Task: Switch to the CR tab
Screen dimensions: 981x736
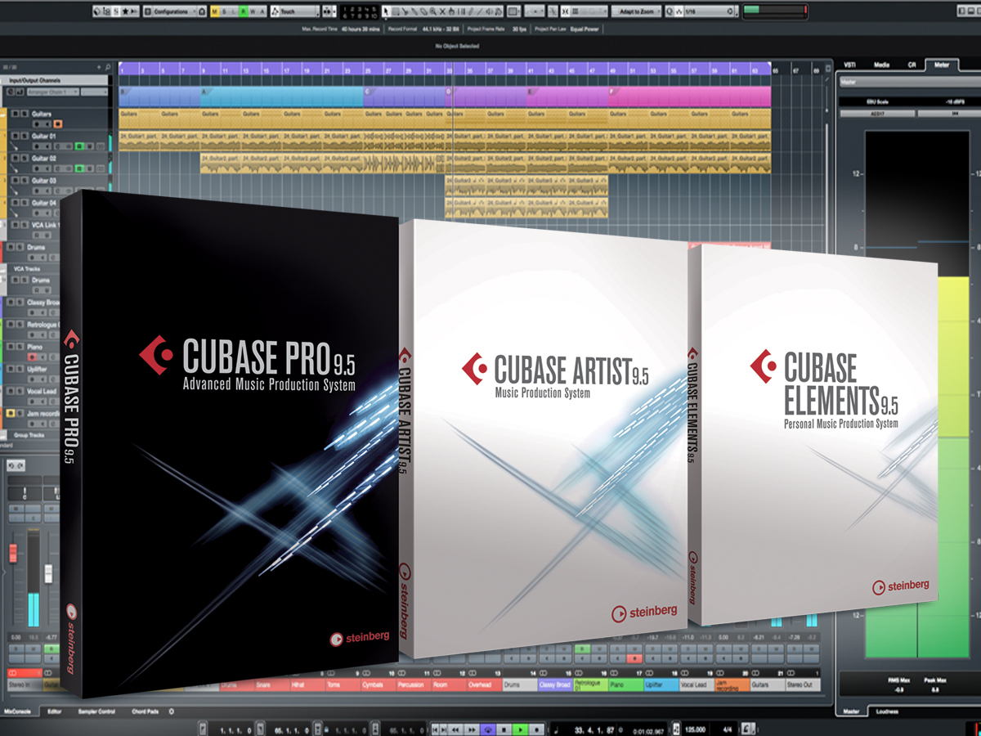Action: (912, 65)
